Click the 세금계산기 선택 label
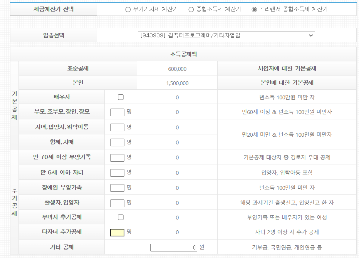359x258 pixels. click(x=53, y=9)
